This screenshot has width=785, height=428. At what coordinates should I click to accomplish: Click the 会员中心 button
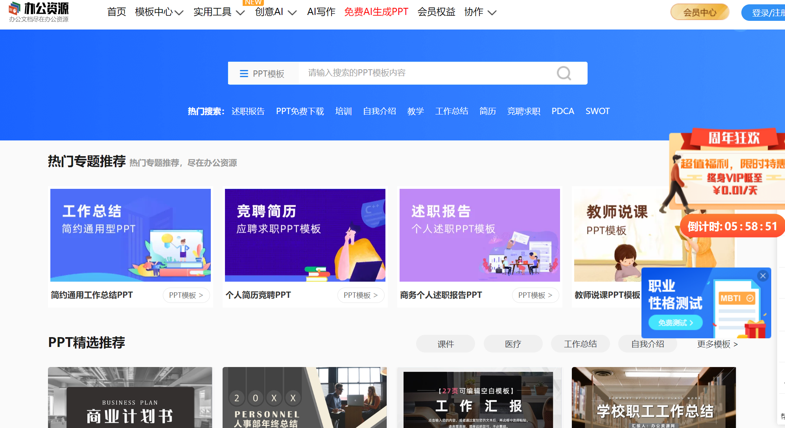click(x=700, y=12)
